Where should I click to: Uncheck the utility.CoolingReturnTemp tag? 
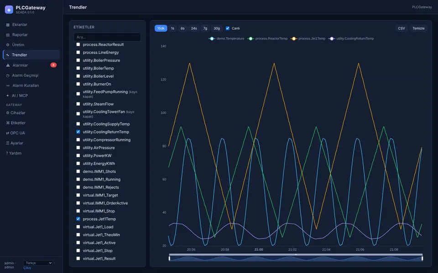point(78,132)
